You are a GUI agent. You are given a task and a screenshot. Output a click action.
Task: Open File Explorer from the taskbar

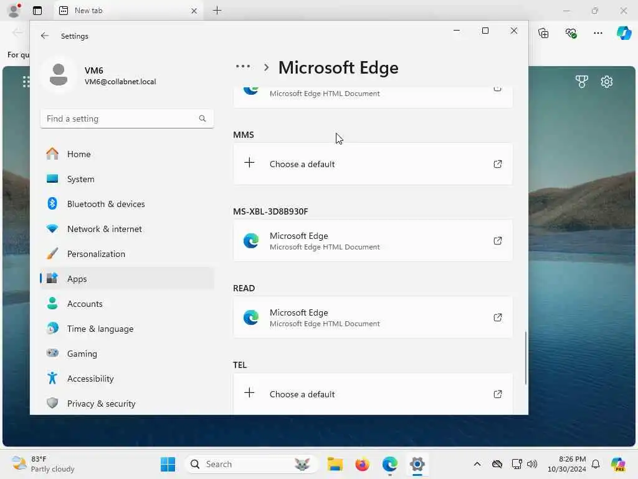[x=335, y=464]
